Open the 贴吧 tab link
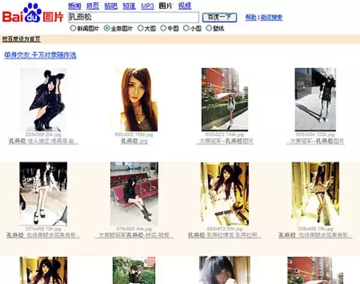360x284 pixels. click(111, 6)
